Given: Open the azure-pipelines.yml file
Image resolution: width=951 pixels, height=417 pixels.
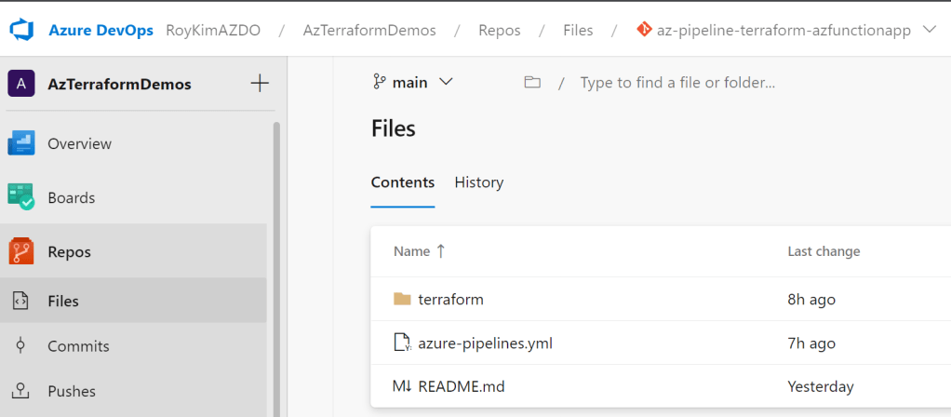Looking at the screenshot, I should [485, 343].
